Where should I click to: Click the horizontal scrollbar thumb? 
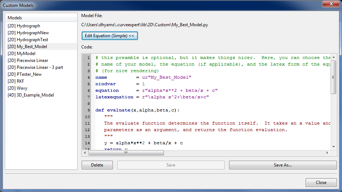(126, 153)
